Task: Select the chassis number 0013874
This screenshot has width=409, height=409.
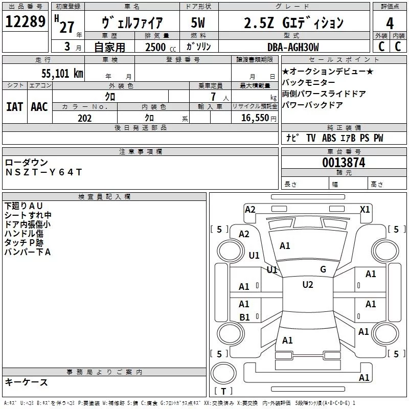Action: (344, 163)
